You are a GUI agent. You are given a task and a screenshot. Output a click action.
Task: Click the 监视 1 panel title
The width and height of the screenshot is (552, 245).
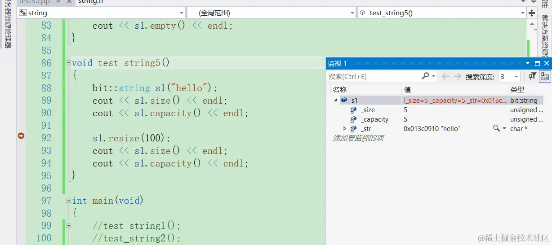point(337,64)
